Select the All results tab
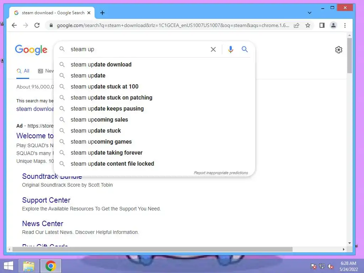The width and height of the screenshot is (364, 273). point(23,71)
